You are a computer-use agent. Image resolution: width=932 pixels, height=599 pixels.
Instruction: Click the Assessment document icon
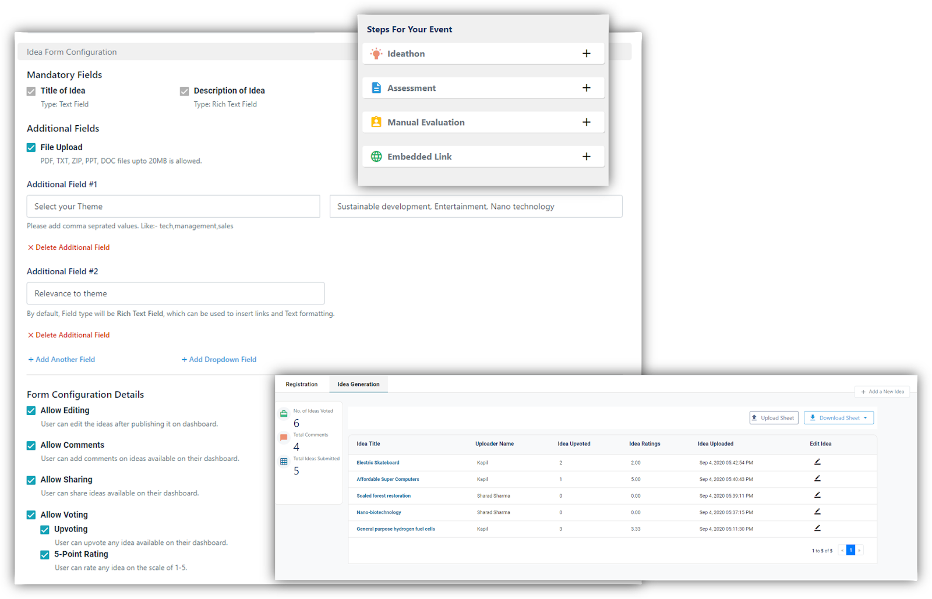click(x=376, y=88)
